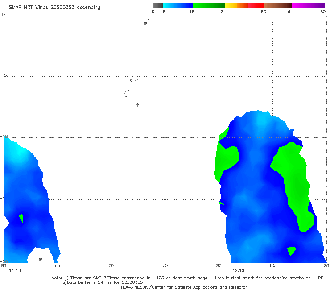Click the latitude label '-5'
330x290 pixels.
[x=4, y=75]
